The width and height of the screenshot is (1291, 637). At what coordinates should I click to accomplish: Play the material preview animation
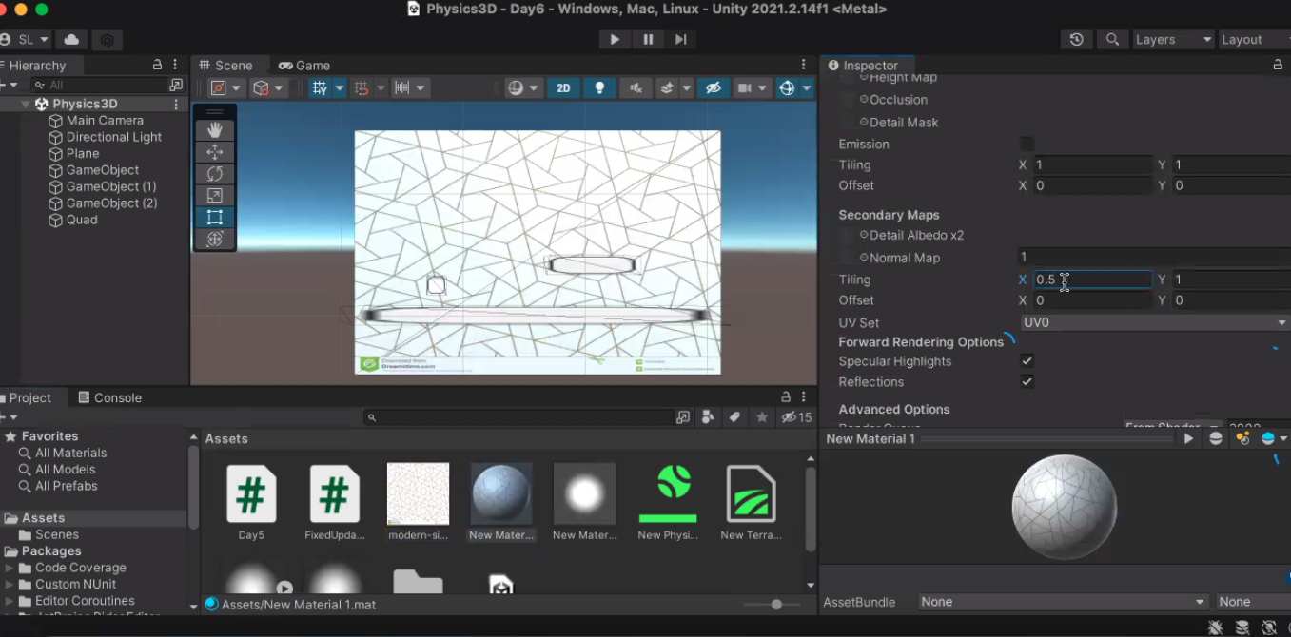pyautogui.click(x=1188, y=438)
